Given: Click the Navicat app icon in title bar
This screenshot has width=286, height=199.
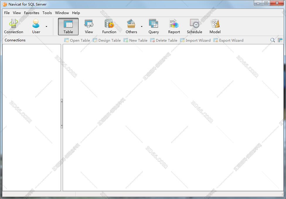Looking at the screenshot, I should click(x=5, y=4).
